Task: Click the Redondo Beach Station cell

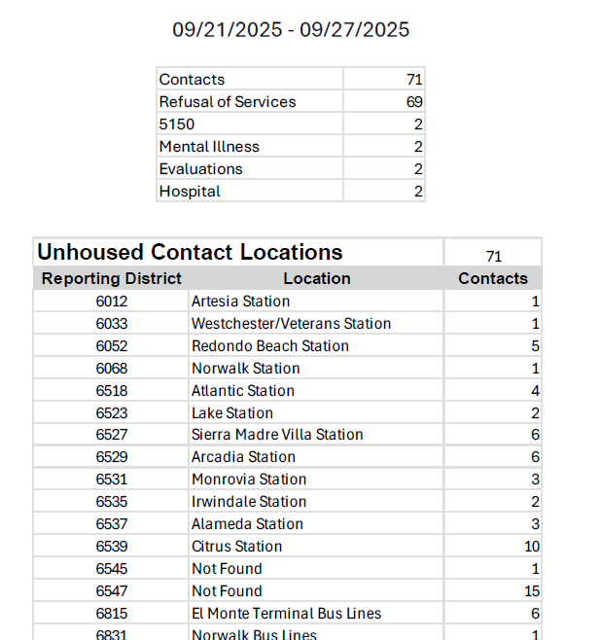Action: (269, 346)
